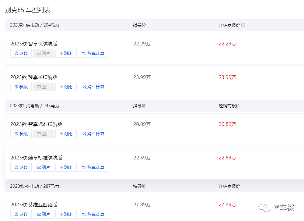Click the 别克E5·车型列表 title

[28, 10]
